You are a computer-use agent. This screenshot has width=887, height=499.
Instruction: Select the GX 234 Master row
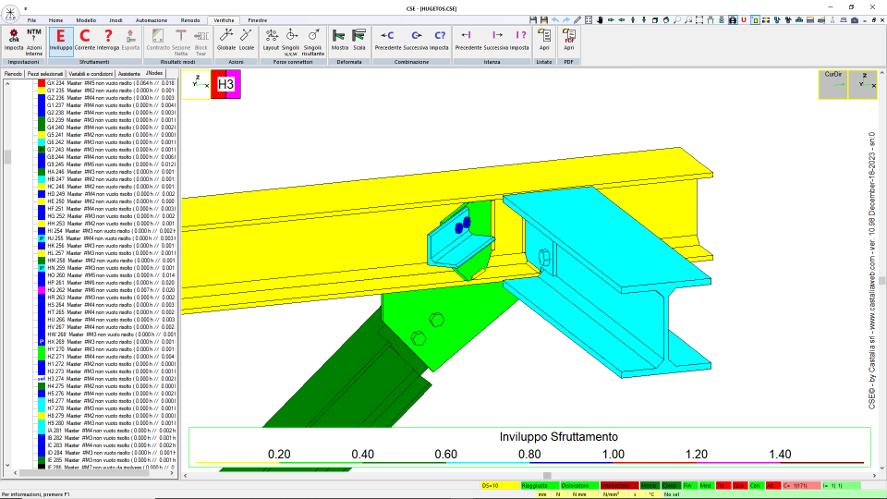pyautogui.click(x=111, y=83)
